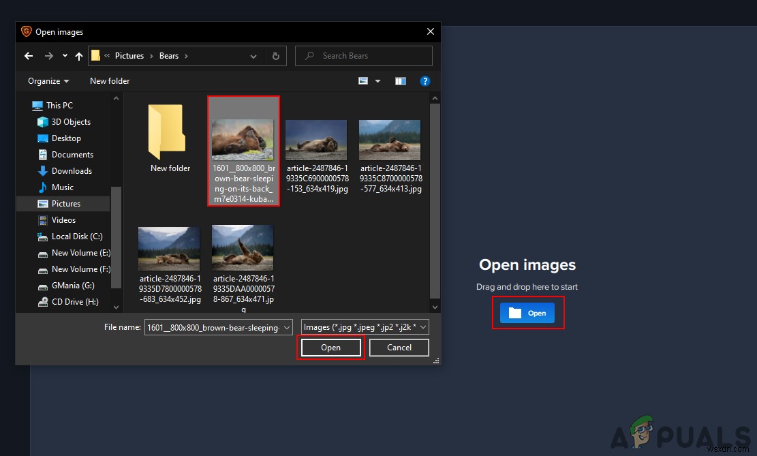757x456 pixels.
Task: Select the 1601__800x800 brown-bear-sleeping image
Action: [x=243, y=151]
